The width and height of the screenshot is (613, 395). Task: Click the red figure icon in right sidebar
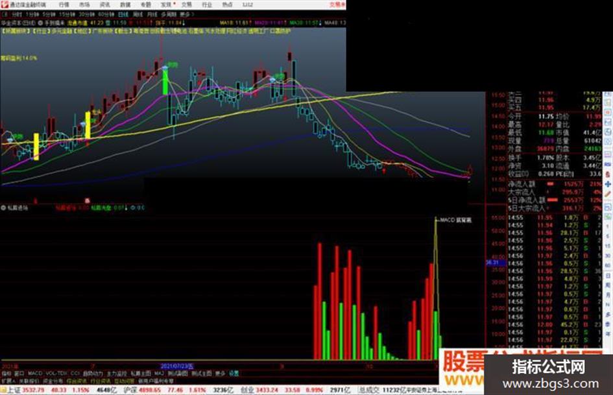tap(608, 174)
